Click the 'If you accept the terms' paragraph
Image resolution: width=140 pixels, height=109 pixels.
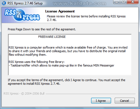click(x=67, y=82)
